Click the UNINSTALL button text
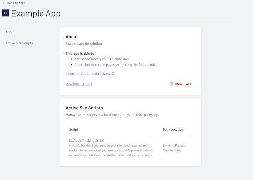The image size is (253, 180). pyautogui.click(x=183, y=84)
